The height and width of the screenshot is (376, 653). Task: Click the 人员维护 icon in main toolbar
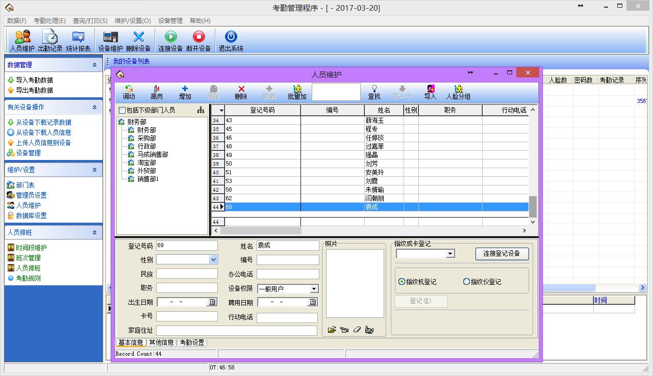[22, 37]
